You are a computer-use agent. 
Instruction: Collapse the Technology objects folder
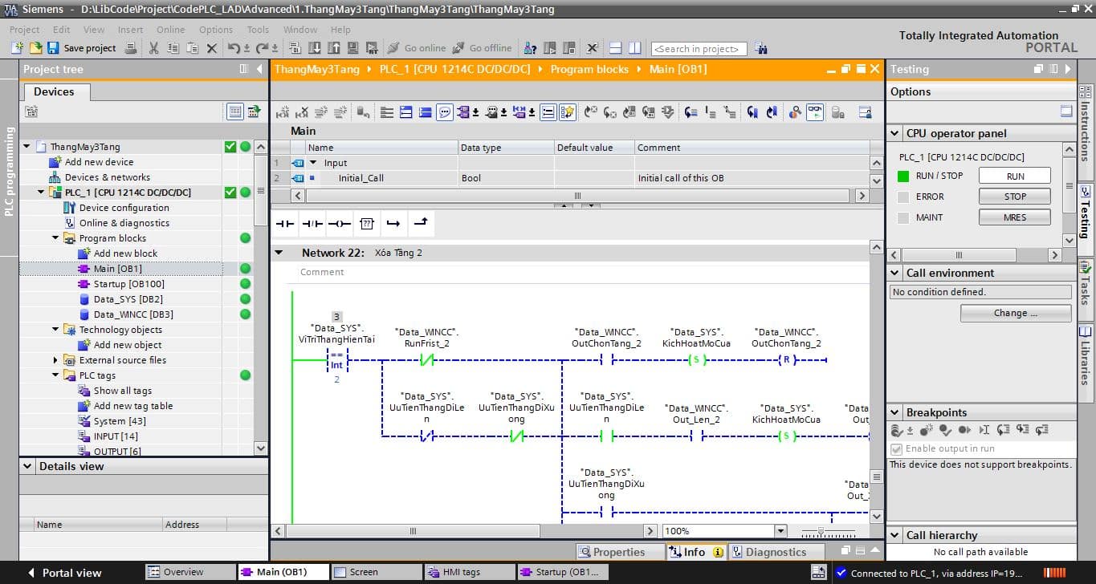[56, 330]
